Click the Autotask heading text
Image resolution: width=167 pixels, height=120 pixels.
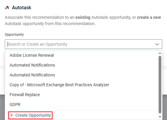point(22,8)
